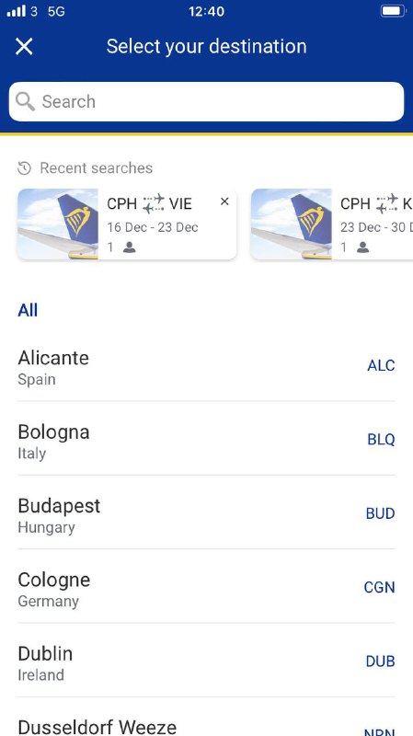Screen dimensions: 413x736
Task: Open the second recent search thumbnail
Action: point(291,224)
